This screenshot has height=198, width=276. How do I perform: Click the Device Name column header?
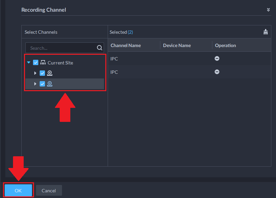click(x=177, y=45)
